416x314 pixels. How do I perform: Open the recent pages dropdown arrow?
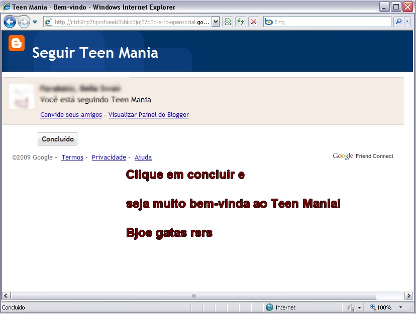[x=35, y=22]
